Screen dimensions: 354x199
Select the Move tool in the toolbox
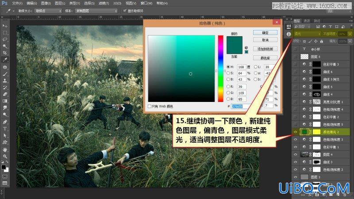point(5,26)
